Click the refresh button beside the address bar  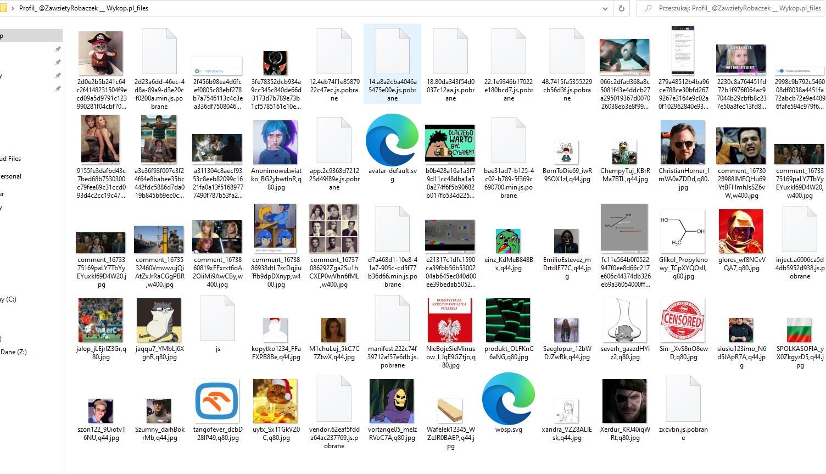click(x=621, y=8)
